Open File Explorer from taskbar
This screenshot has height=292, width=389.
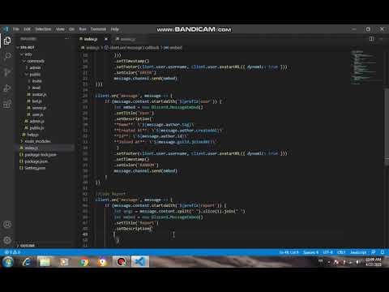coord(45,262)
